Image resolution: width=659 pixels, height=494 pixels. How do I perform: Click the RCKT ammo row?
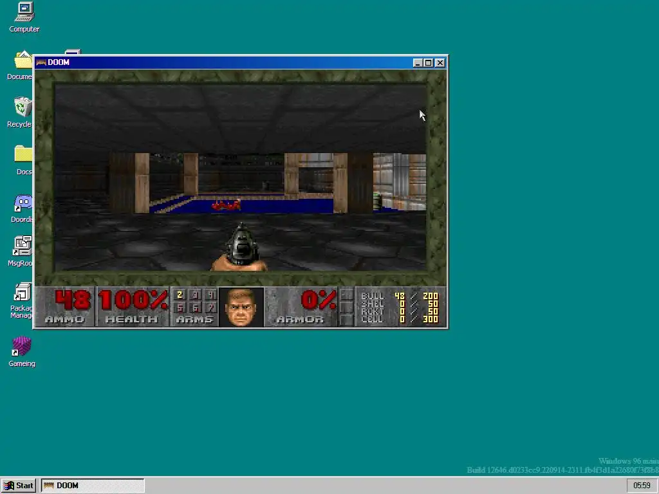(x=399, y=312)
